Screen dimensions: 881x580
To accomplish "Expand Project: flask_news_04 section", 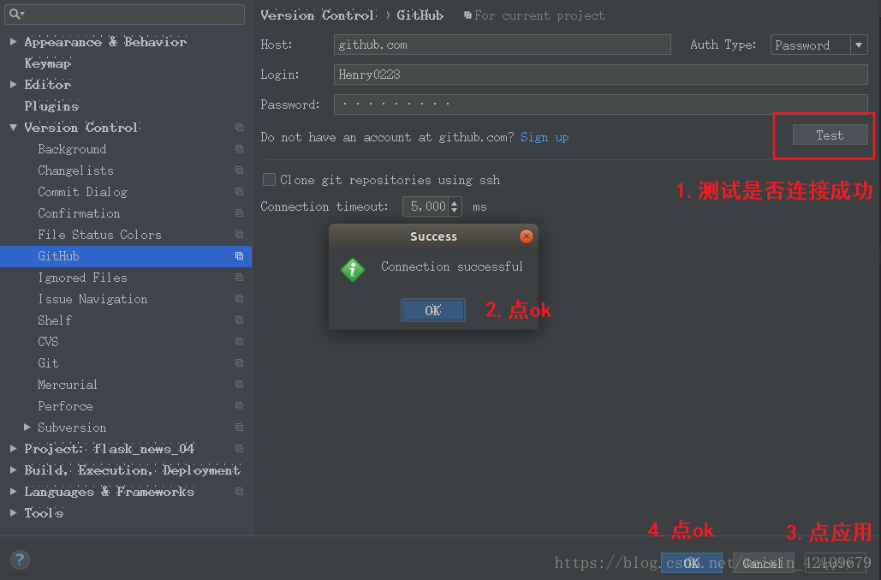I will (x=14, y=448).
